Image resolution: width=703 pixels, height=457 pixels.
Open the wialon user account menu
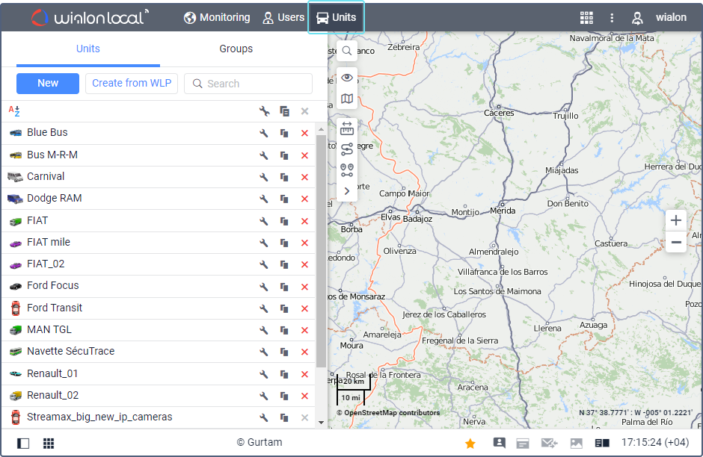pos(659,18)
